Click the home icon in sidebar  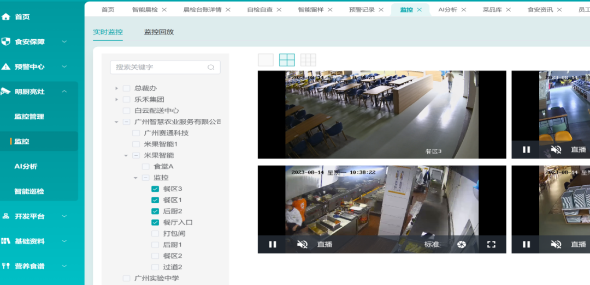[x=5, y=17]
